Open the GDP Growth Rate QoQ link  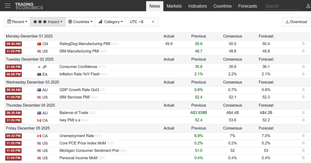click(79, 90)
